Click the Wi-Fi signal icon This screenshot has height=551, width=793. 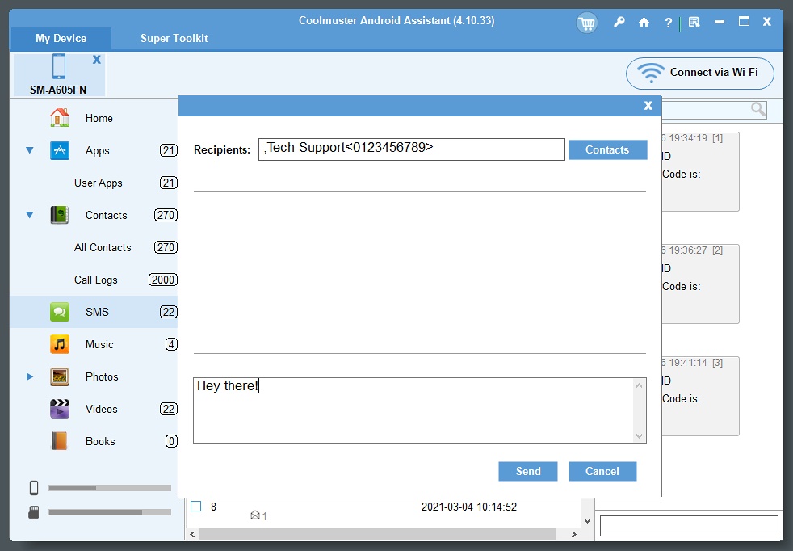click(x=651, y=73)
